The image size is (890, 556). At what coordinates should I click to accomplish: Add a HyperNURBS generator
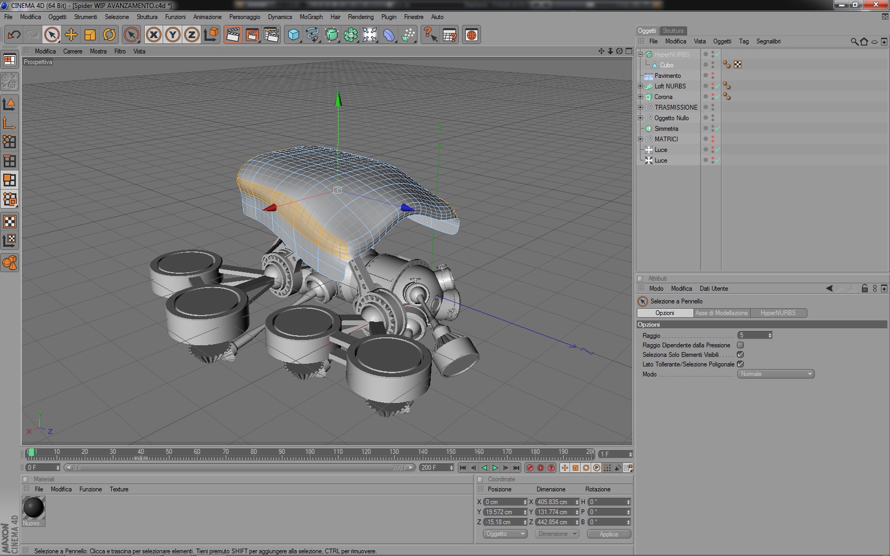coord(332,35)
